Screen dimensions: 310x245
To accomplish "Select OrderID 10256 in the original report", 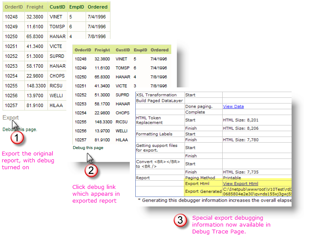I will click(11, 96).
